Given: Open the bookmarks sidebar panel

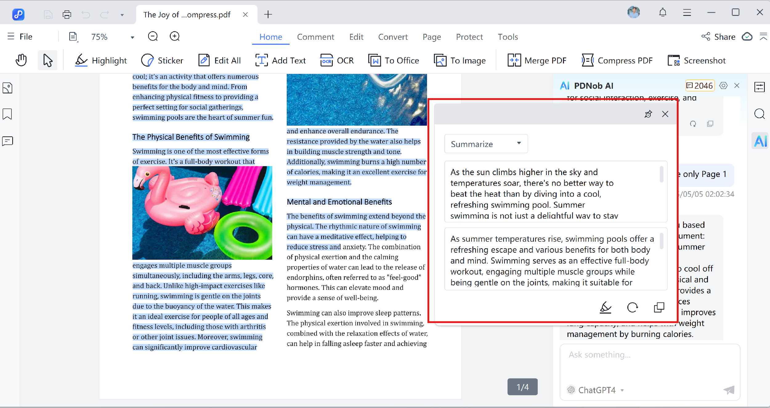Looking at the screenshot, I should click(x=7, y=114).
